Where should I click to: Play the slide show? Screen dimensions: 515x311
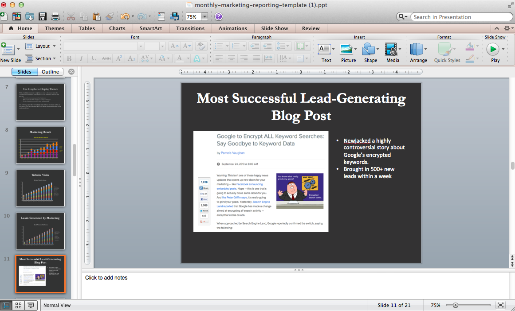(x=493, y=50)
